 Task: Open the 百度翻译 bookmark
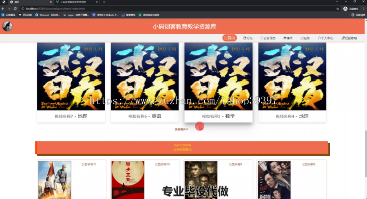(x=9, y=15)
